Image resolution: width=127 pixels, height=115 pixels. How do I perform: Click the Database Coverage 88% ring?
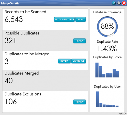(x=107, y=27)
